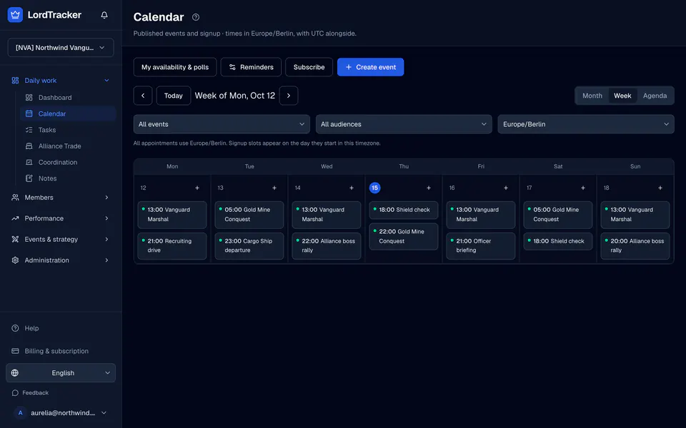The height and width of the screenshot is (428, 686).
Task: Open Coordination in sidebar
Action: [68, 162]
